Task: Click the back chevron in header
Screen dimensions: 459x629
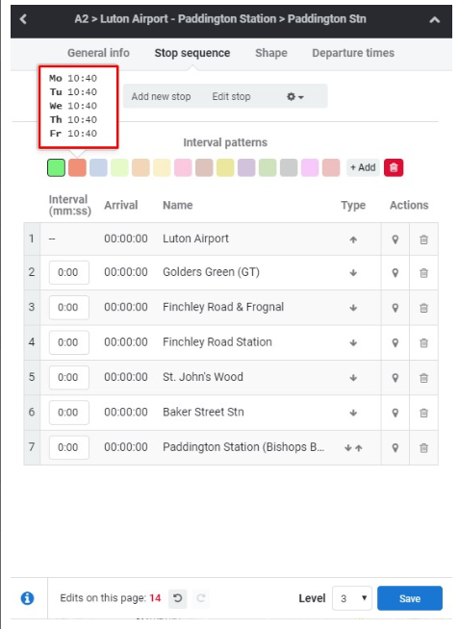Action: coord(23,19)
